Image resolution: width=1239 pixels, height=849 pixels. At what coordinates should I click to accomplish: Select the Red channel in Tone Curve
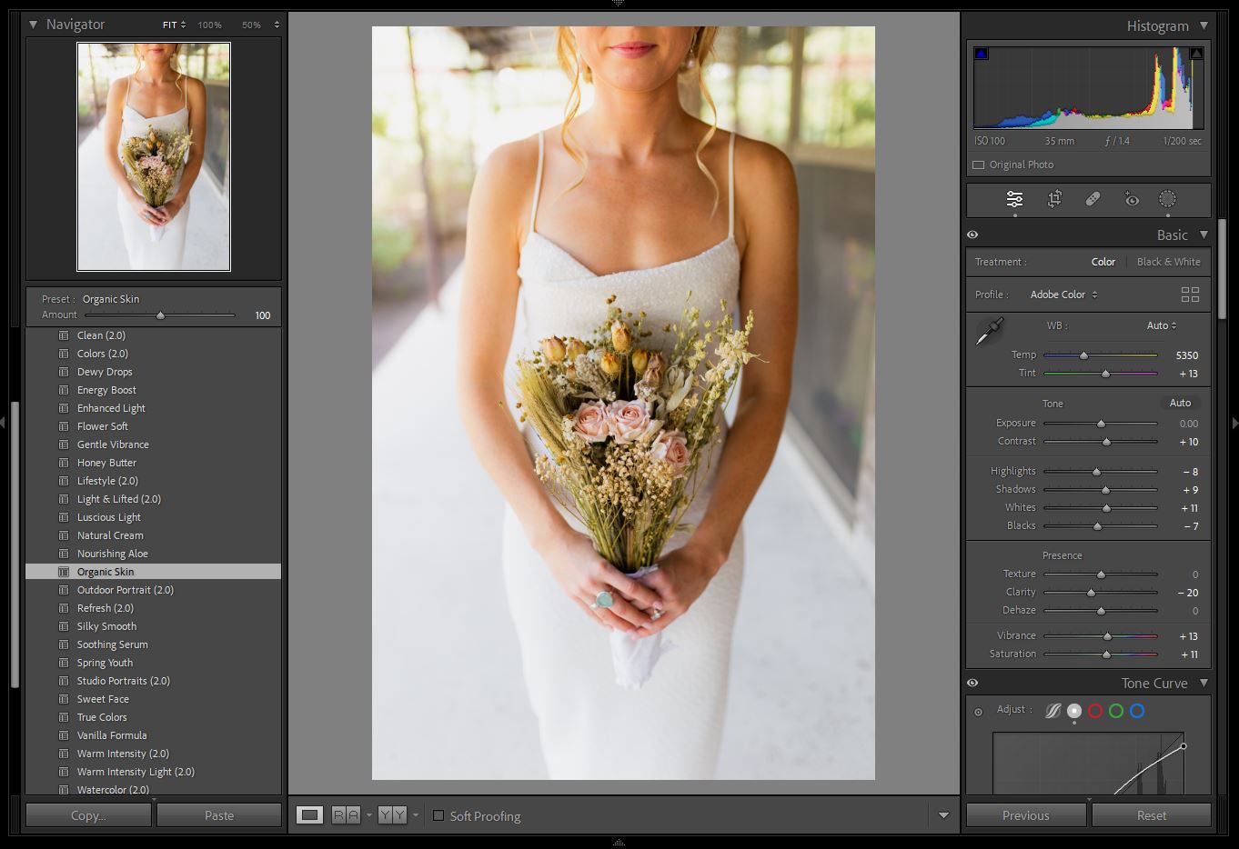pyautogui.click(x=1095, y=711)
